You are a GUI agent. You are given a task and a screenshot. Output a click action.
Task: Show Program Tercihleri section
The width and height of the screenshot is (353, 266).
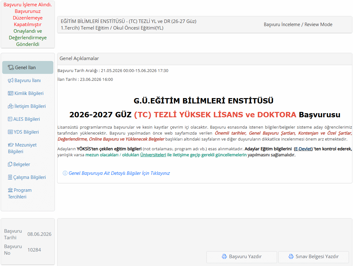pyautogui.click(x=28, y=194)
